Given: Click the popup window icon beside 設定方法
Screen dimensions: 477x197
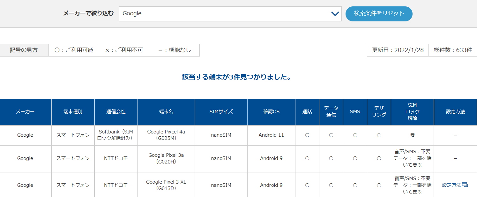Looking at the screenshot, I should (x=465, y=185).
